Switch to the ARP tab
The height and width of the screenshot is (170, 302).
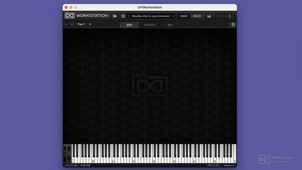170,25
